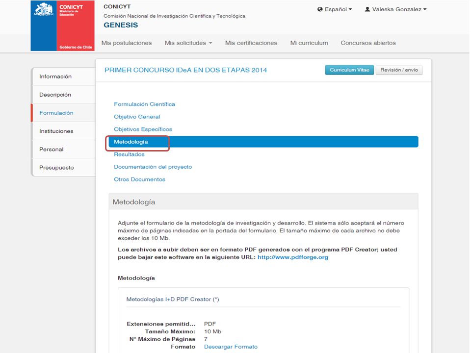The height and width of the screenshot is (353, 471).
Task: Click the 'N° Máximo de Páginas' label
Action: click(x=162, y=339)
